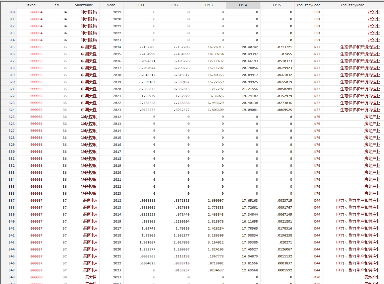The height and width of the screenshot is (284, 384).
Task: Click Stkcd 000034 in row 310
Action: [36, 12]
